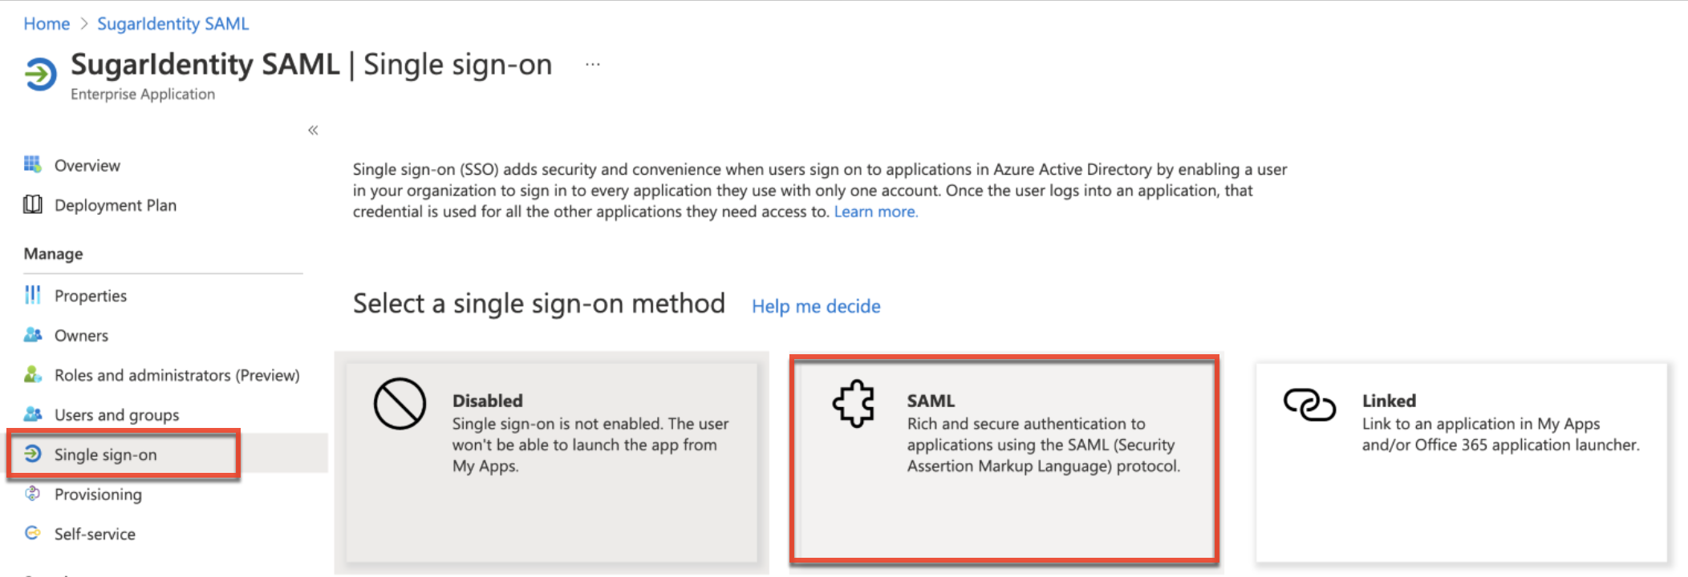Click the Roles and administrators icon
1688x577 pixels.
(32, 374)
